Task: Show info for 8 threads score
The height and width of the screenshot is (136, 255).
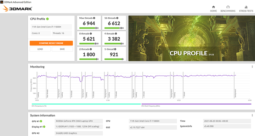Action: pos(91,34)
